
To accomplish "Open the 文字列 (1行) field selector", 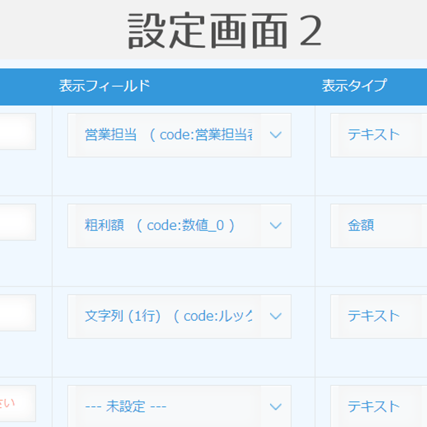I will (180, 317).
